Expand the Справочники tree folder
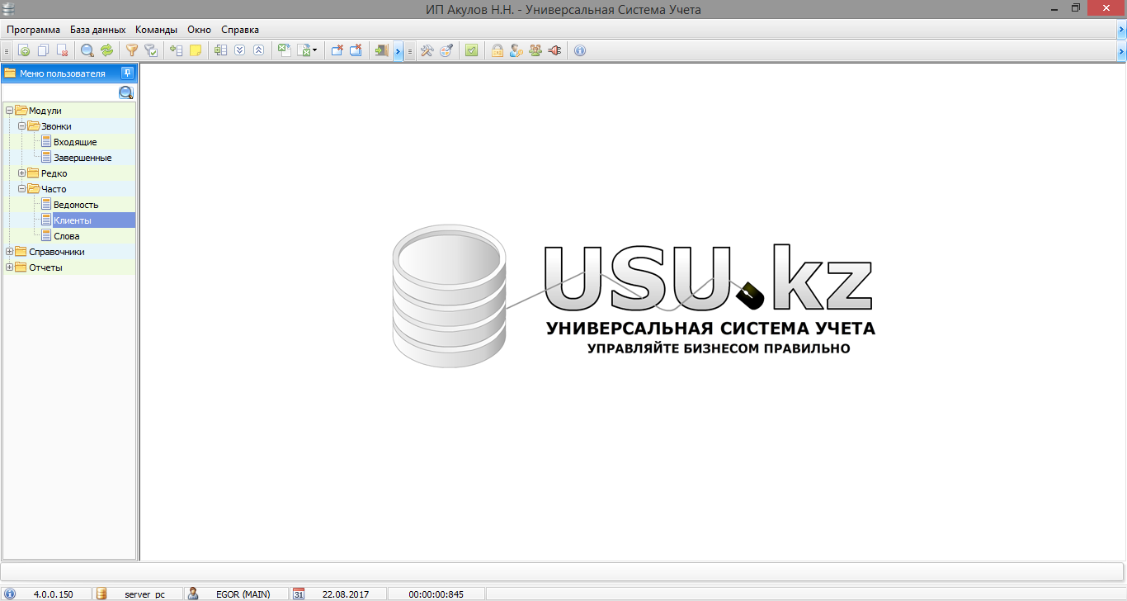 pos(10,252)
